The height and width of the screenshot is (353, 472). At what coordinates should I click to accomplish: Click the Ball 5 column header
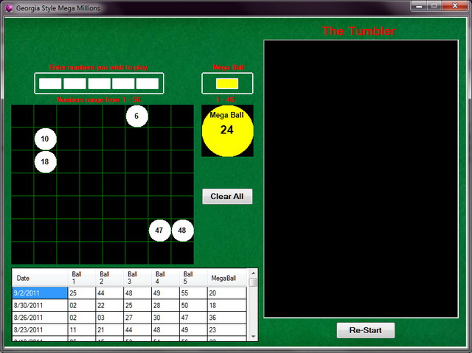pos(193,278)
